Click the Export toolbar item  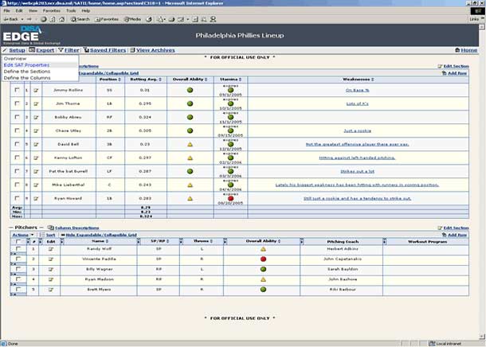pos(41,50)
